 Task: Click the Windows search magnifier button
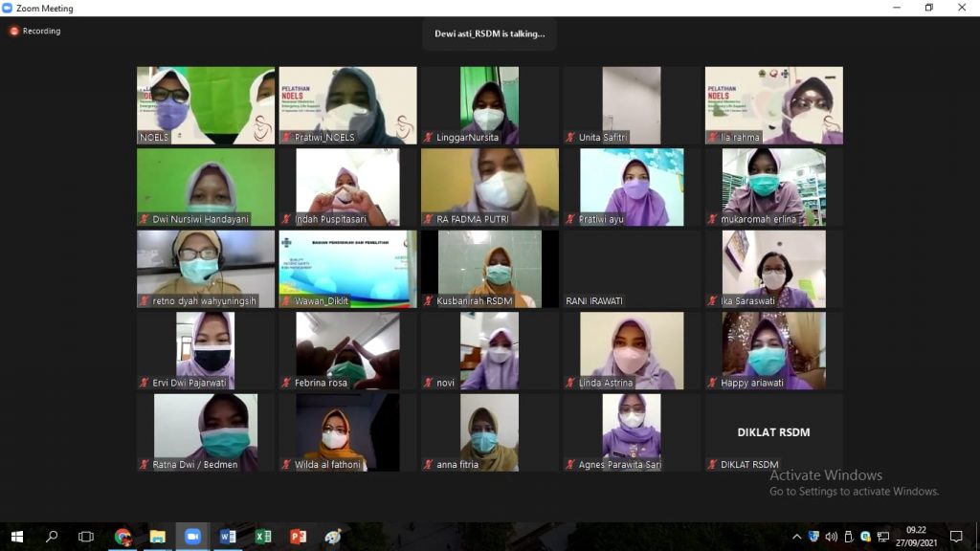tap(52, 537)
